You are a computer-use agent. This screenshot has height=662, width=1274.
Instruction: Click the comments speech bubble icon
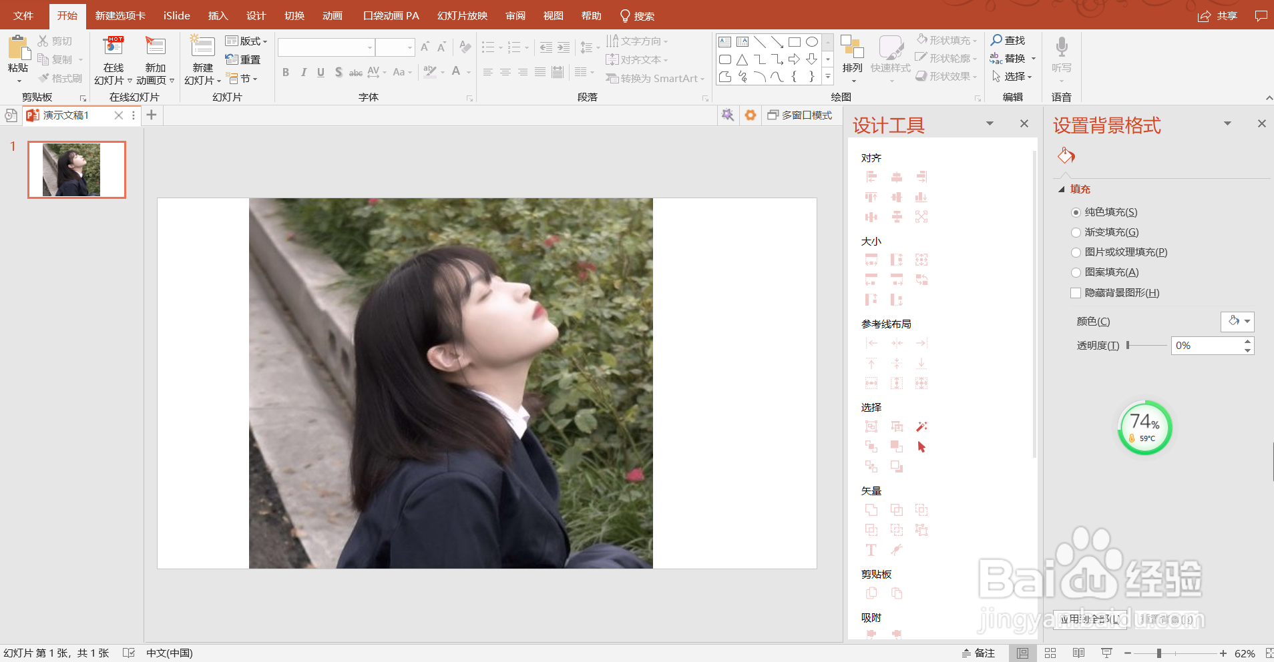(1261, 16)
